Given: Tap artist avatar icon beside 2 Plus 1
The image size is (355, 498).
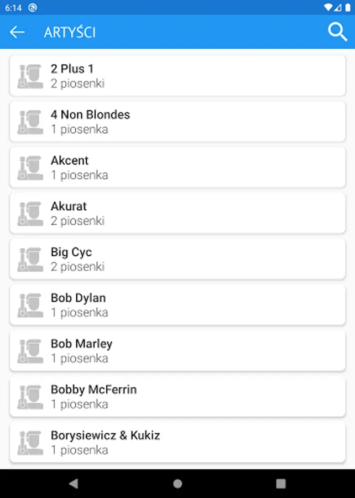Looking at the screenshot, I should pyautogui.click(x=30, y=76).
